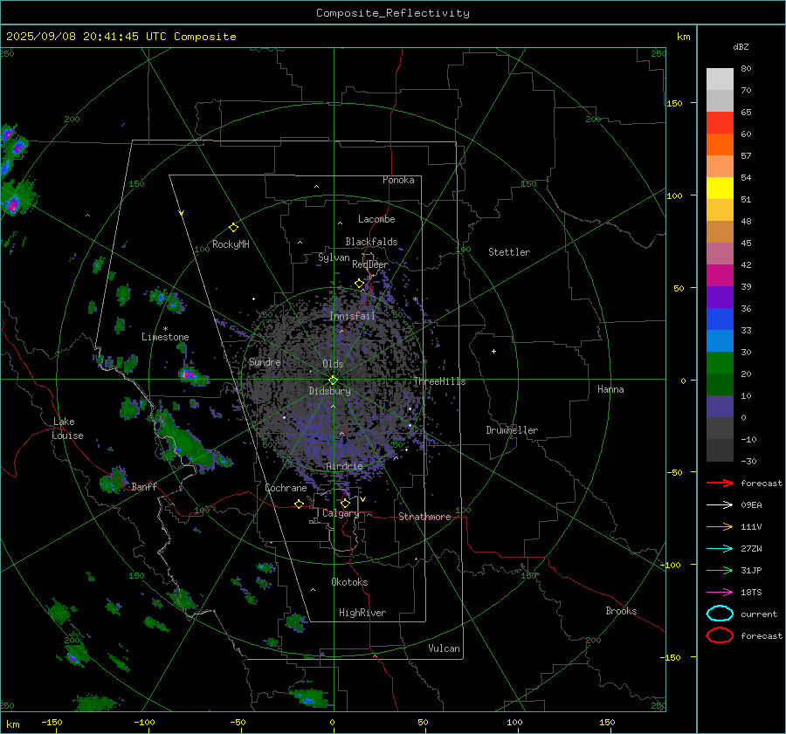Screen dimensions: 786x734
Task: Click the orange 111V arrow in the legend
Action: (x=720, y=526)
